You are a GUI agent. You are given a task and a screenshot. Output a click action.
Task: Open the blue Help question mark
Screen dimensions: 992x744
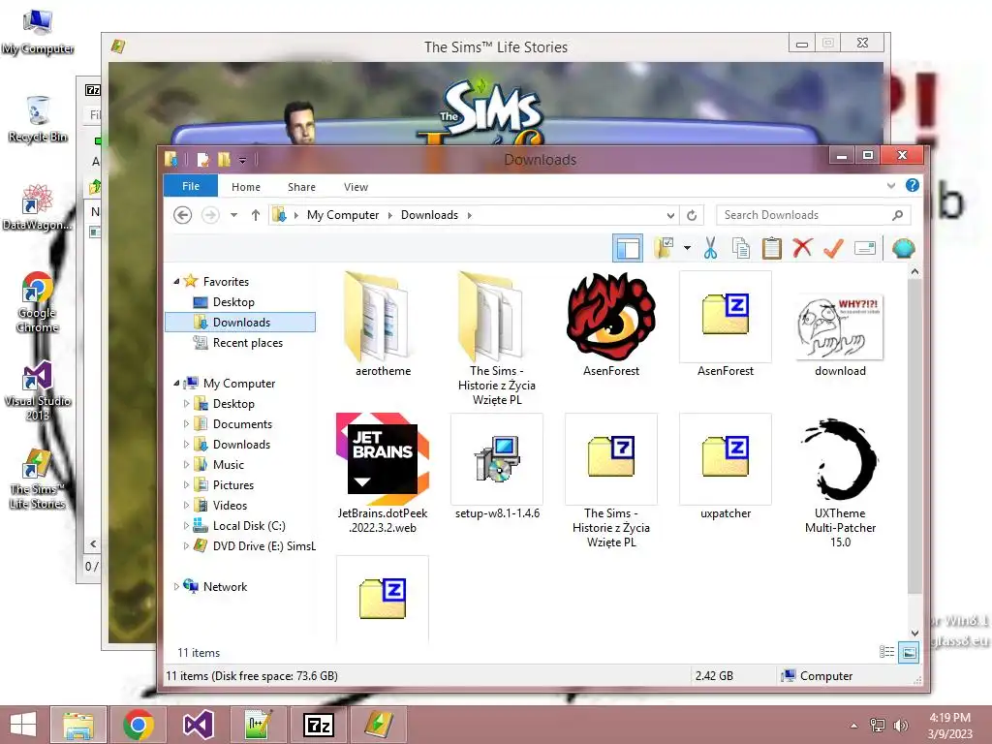click(x=913, y=185)
